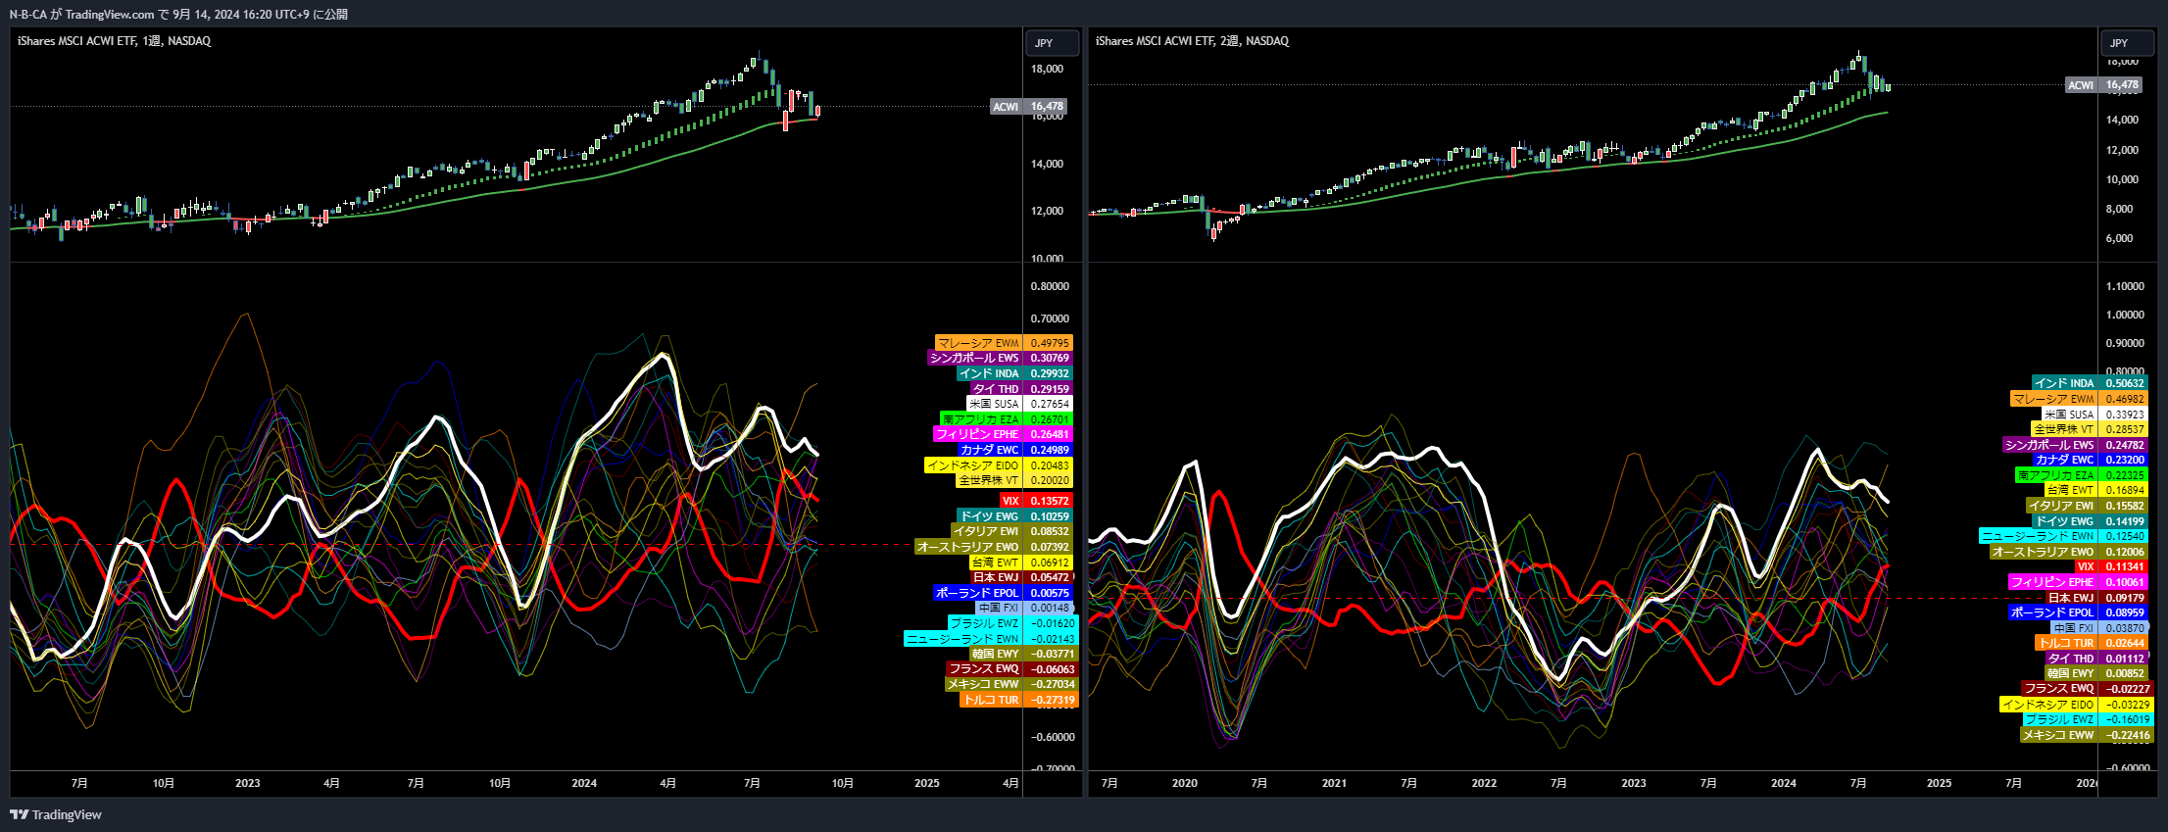
Task: Select the red VIX 0.13572 label
Action: tap(1036, 501)
